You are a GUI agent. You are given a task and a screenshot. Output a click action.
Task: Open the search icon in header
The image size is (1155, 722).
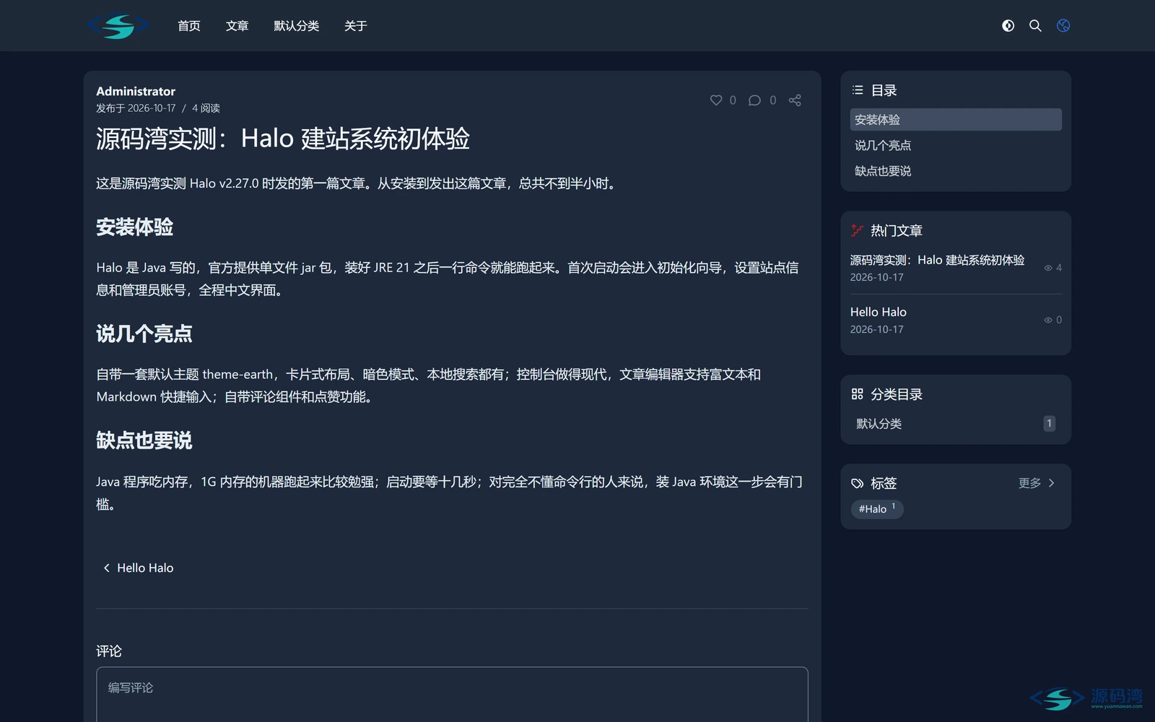[1035, 26]
